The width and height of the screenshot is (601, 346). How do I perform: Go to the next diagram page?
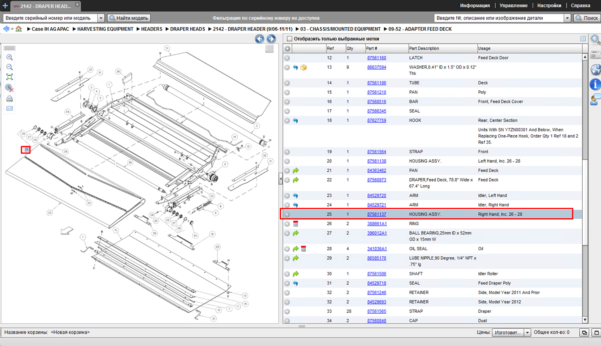pos(271,39)
